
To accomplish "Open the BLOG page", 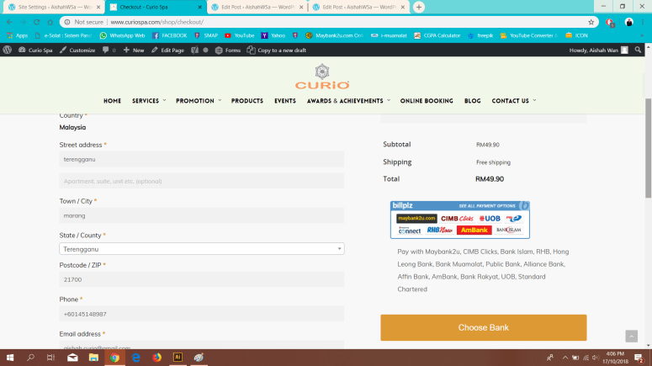I will point(472,101).
